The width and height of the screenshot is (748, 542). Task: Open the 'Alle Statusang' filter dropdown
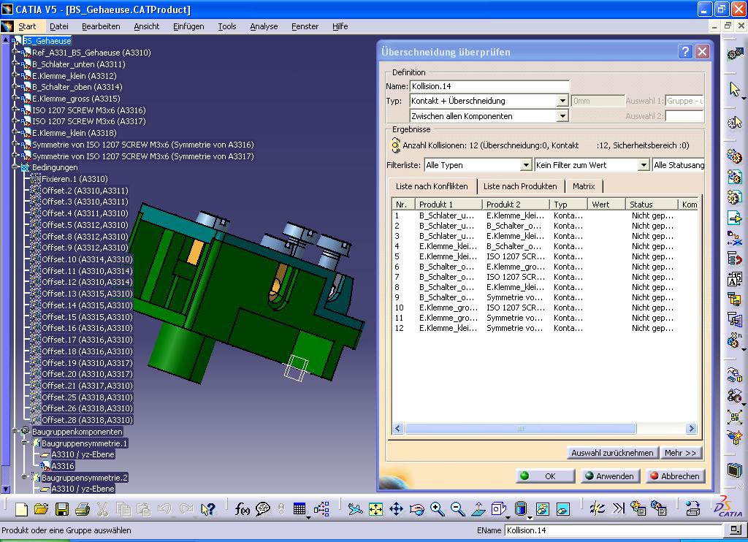[x=679, y=165]
